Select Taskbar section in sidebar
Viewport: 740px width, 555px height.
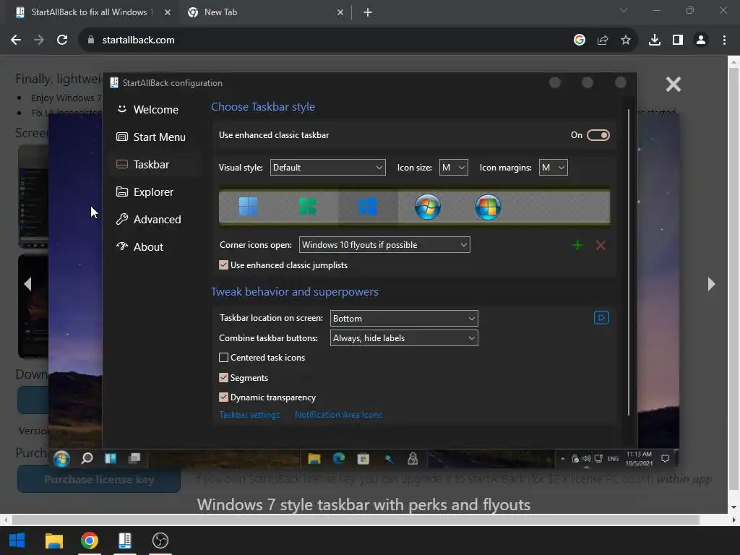tap(156, 165)
